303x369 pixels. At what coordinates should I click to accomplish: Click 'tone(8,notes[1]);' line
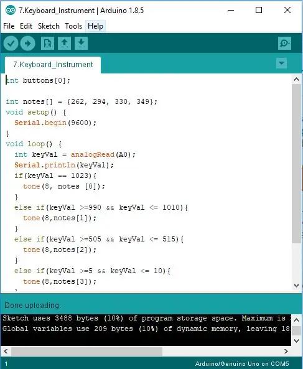pyautogui.click(x=60, y=218)
